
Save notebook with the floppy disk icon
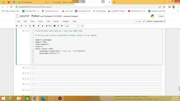click(x=17, y=26)
